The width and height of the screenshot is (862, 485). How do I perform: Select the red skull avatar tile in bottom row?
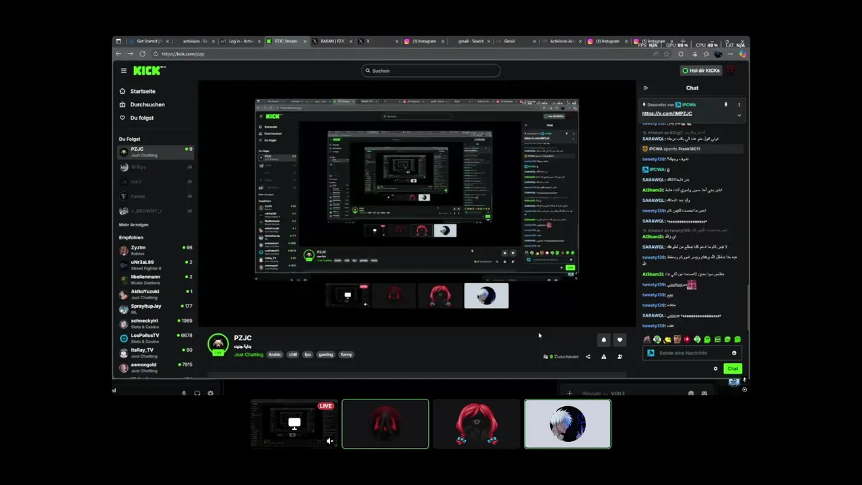point(385,424)
